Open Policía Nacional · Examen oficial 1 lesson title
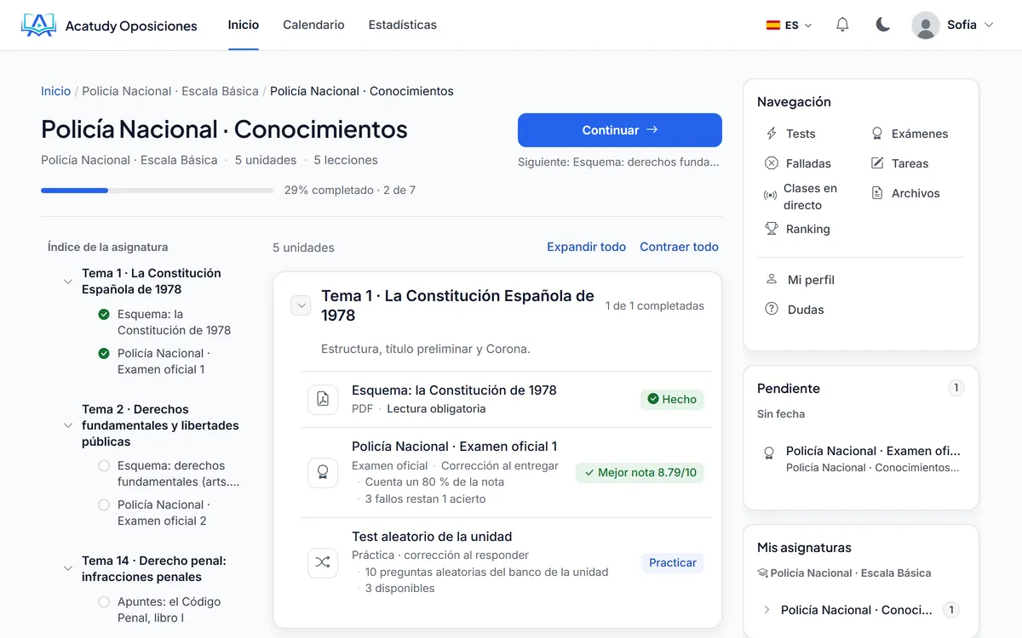The image size is (1022, 638). point(454,447)
